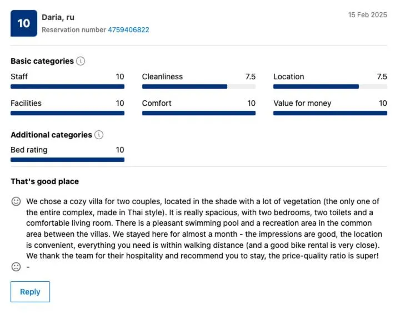This screenshot has width=400, height=315.
Task: Click the info icon beside Basic categories
Action: pos(81,61)
